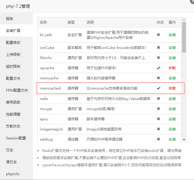The width and height of the screenshot is (194, 180).
Task: Click the X status icon for bt_safe
Action: click(158, 35)
